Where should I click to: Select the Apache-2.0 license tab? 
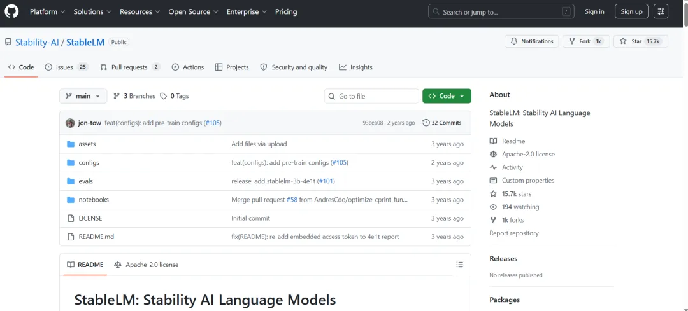(x=146, y=265)
